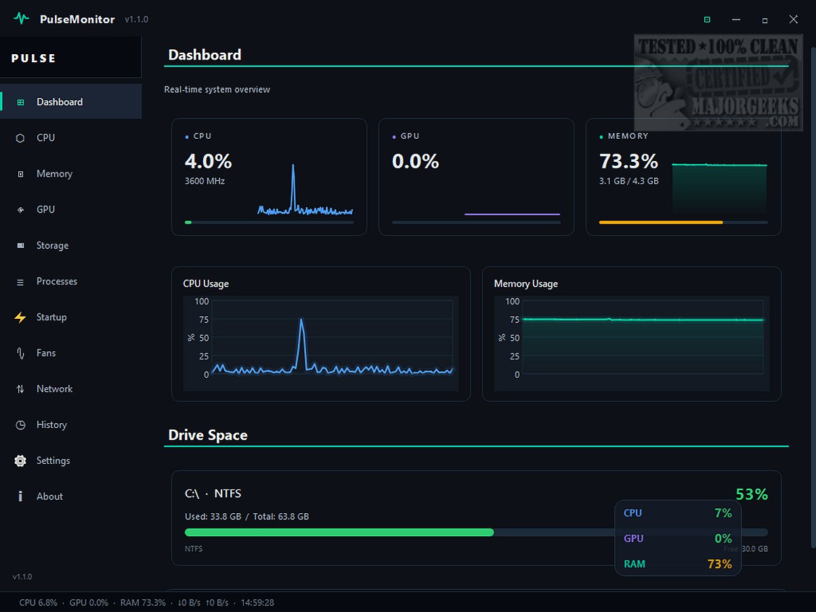This screenshot has height=612, width=816.
Task: Click the About info icon
Action: tap(20, 497)
